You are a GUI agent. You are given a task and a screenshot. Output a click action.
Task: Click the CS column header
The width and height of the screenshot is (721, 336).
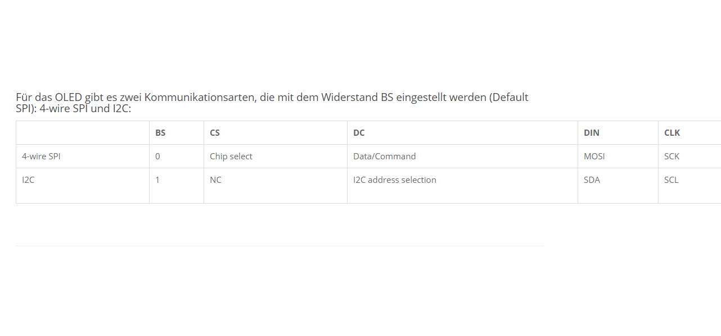215,133
